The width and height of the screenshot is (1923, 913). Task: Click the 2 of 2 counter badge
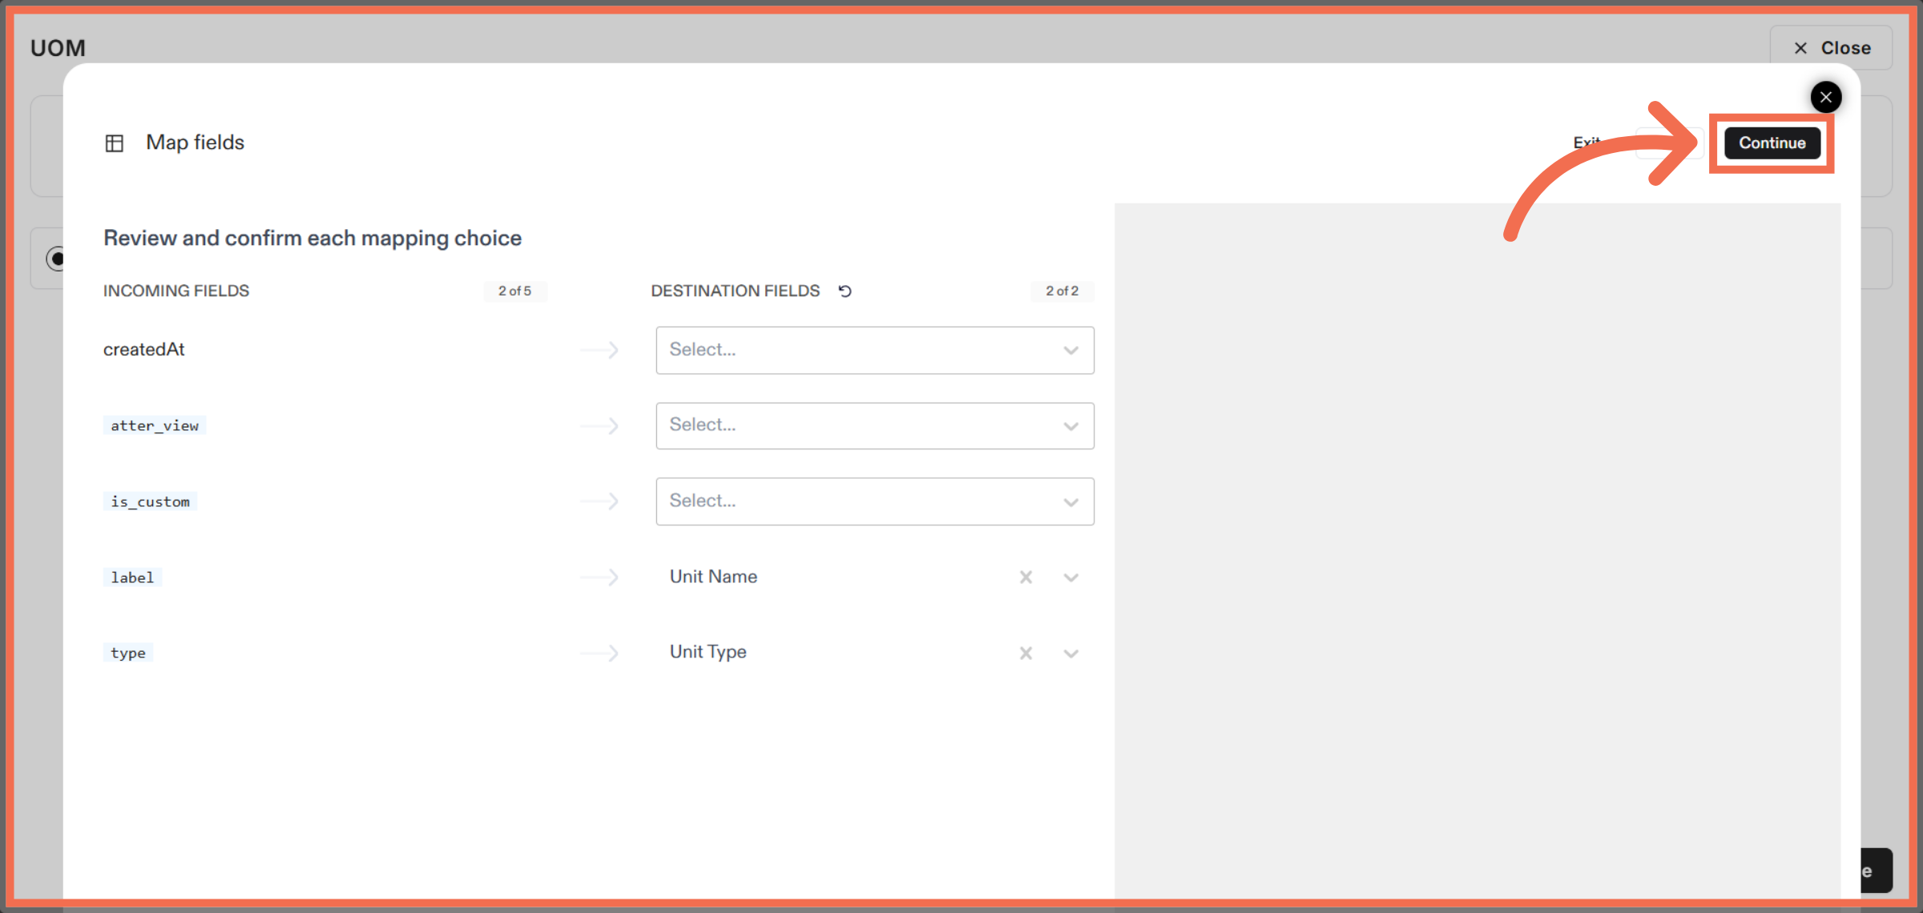(1062, 291)
